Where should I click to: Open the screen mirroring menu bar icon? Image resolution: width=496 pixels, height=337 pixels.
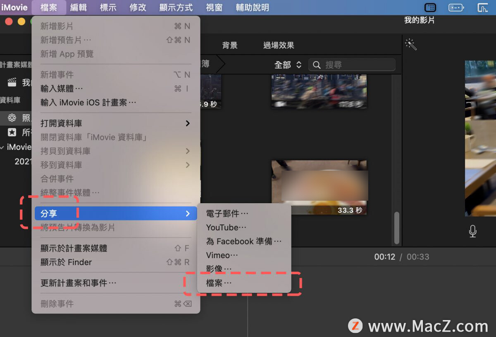(482, 7)
